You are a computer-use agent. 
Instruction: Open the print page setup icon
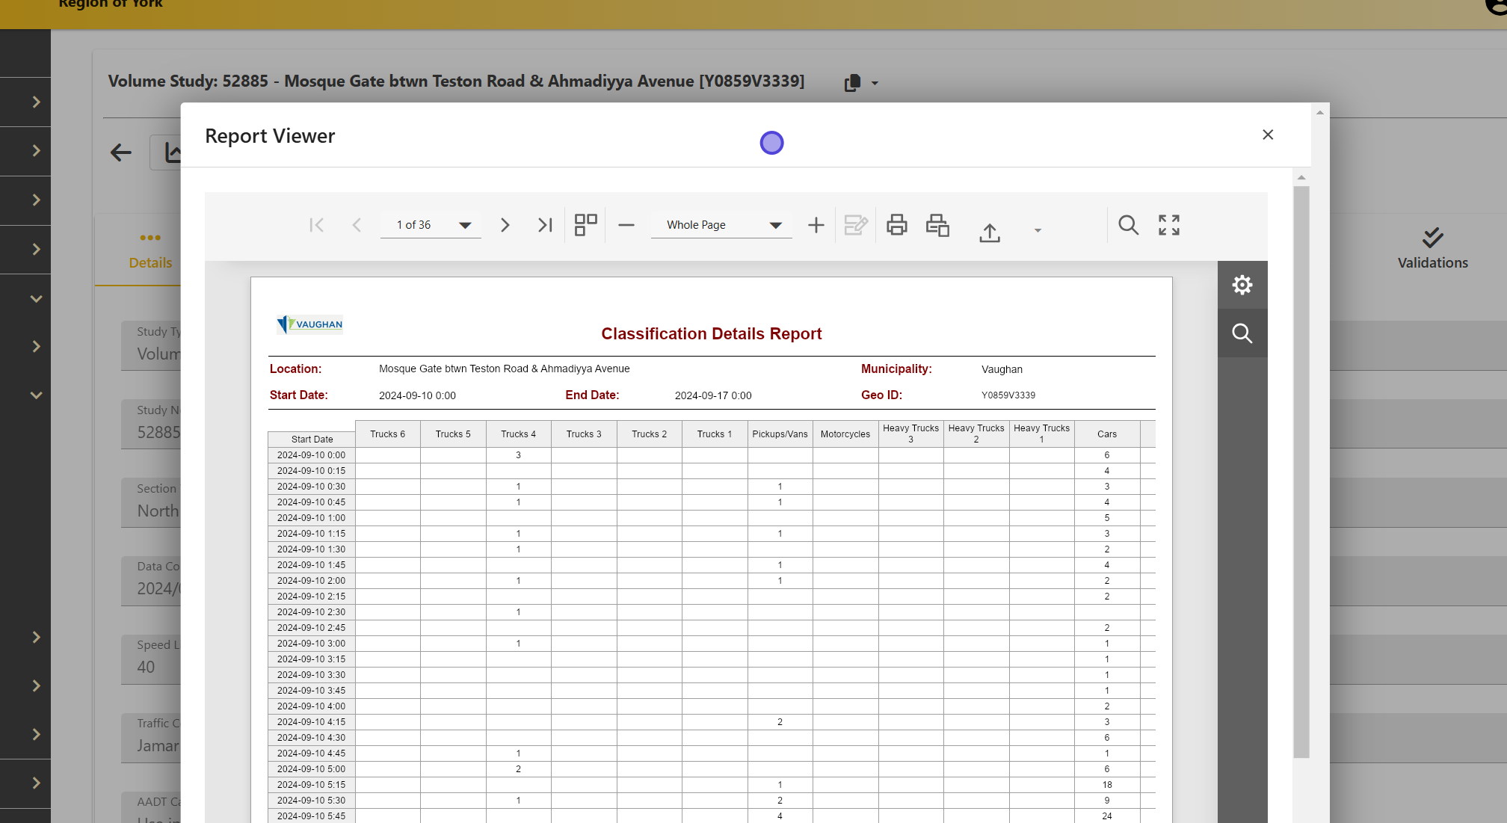coord(937,225)
